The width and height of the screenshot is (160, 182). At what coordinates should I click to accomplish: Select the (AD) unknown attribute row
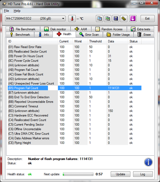(75, 79)
